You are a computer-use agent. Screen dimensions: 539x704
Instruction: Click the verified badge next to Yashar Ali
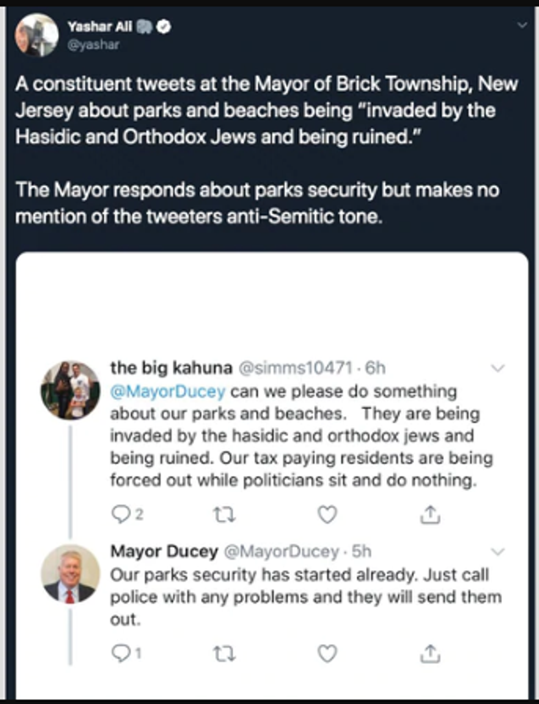pyautogui.click(x=164, y=26)
